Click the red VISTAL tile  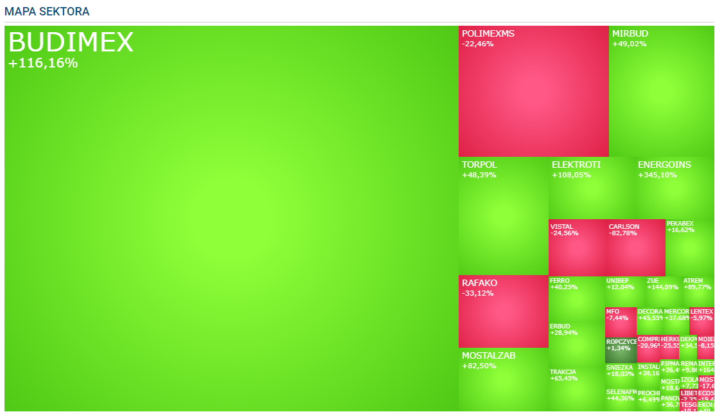click(577, 247)
